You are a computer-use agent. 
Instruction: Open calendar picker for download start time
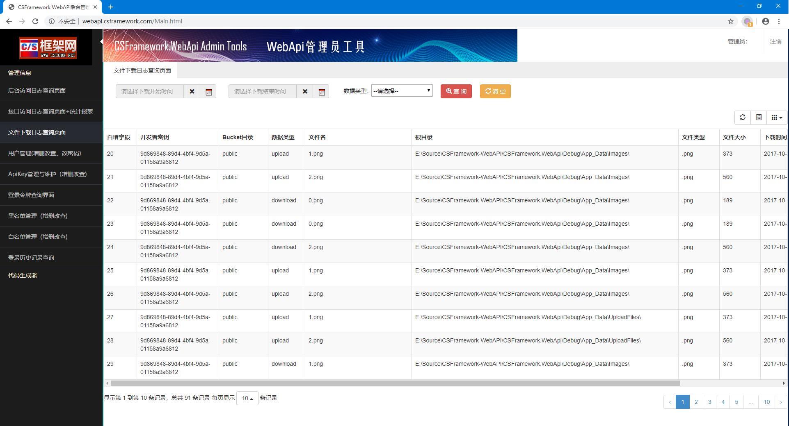click(x=208, y=91)
